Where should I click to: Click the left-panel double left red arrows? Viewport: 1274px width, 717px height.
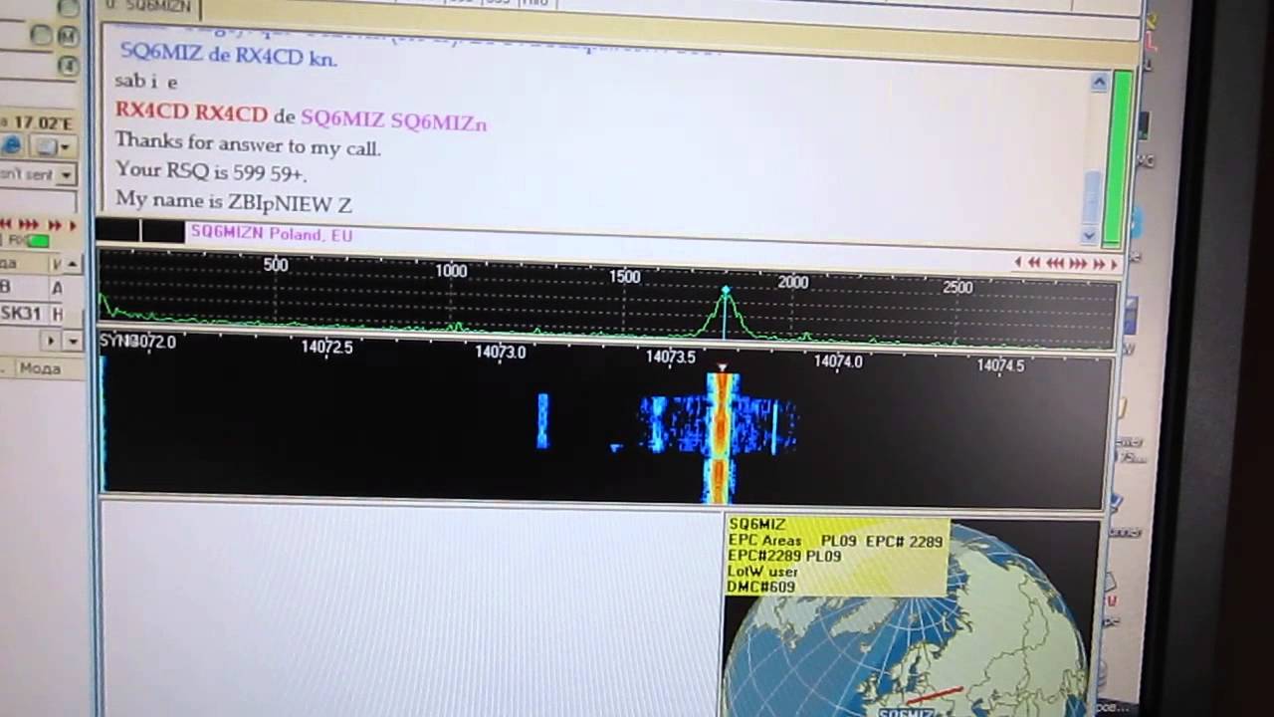(x=6, y=225)
